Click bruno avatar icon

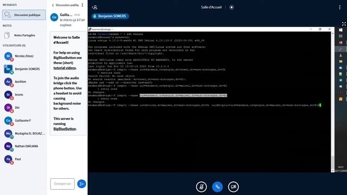point(8,95)
